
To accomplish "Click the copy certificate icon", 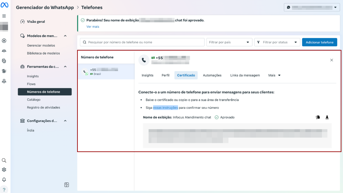I will click(x=318, y=117).
